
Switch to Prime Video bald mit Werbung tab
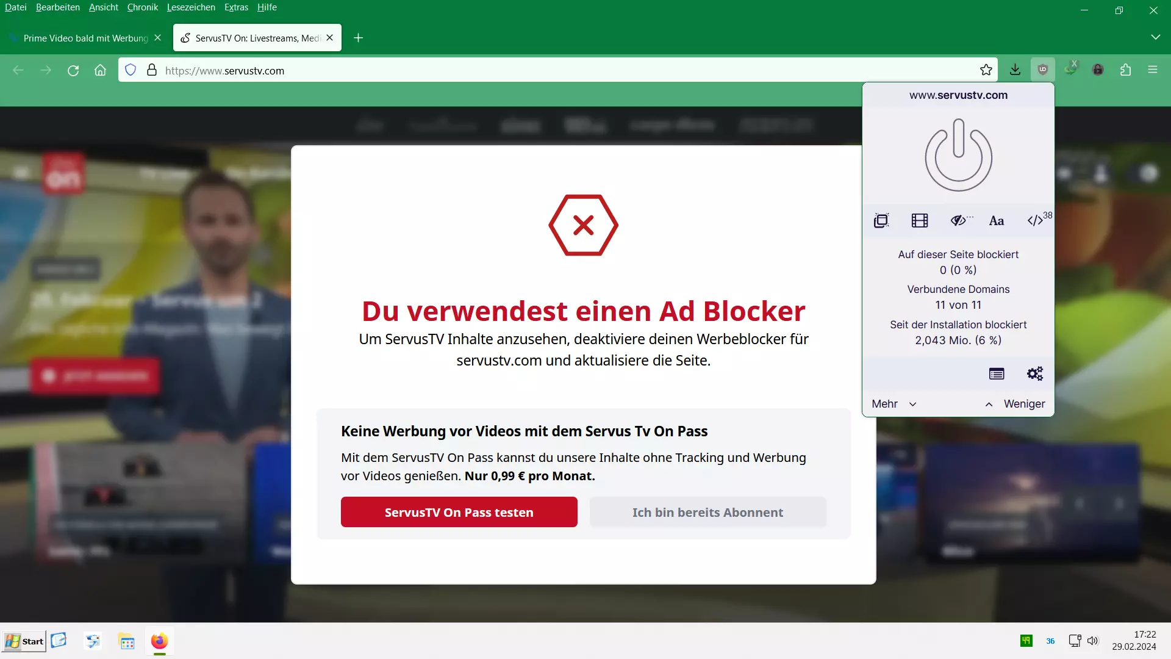(x=85, y=38)
